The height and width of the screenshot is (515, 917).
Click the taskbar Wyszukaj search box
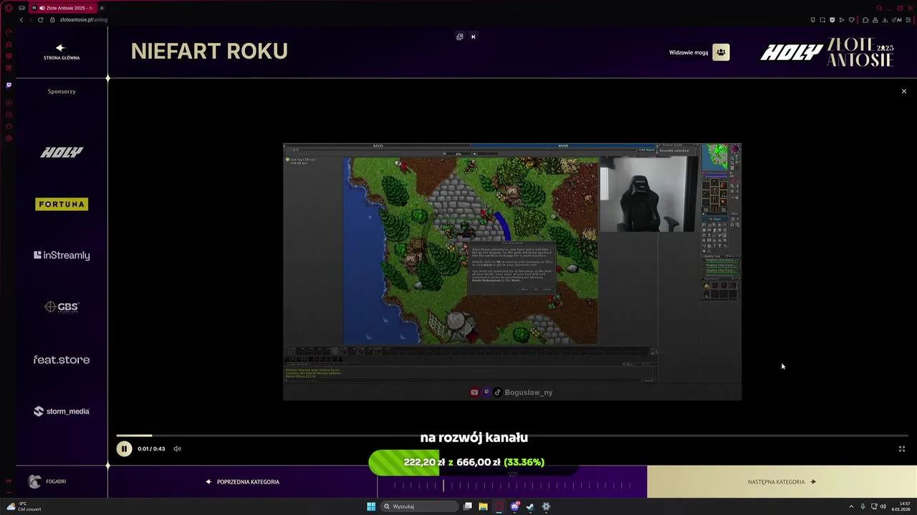(419, 506)
